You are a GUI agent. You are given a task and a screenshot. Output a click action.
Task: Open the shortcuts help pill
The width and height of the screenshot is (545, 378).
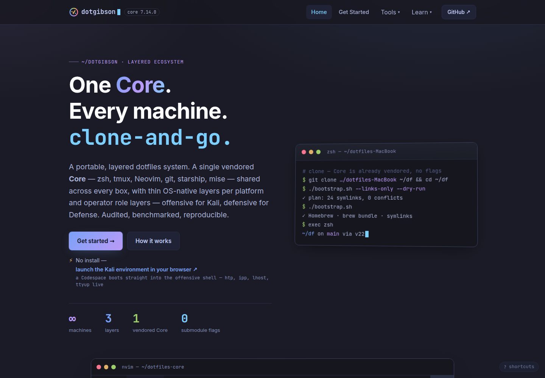519,367
